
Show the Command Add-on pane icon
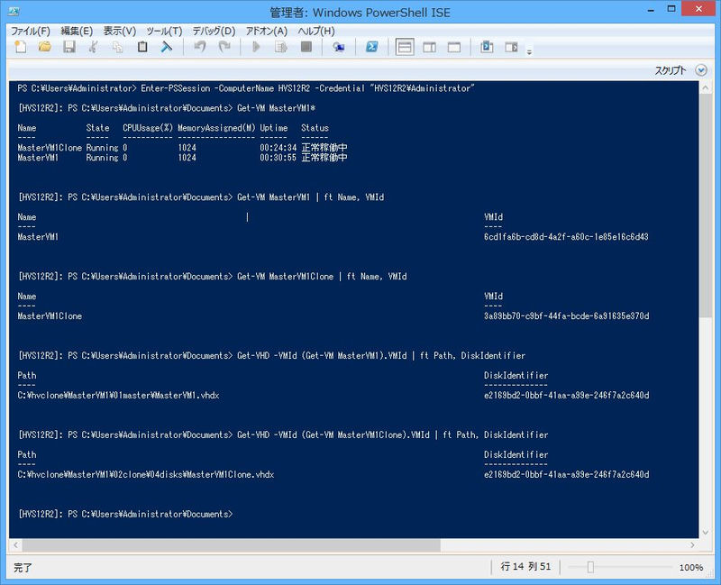[511, 47]
